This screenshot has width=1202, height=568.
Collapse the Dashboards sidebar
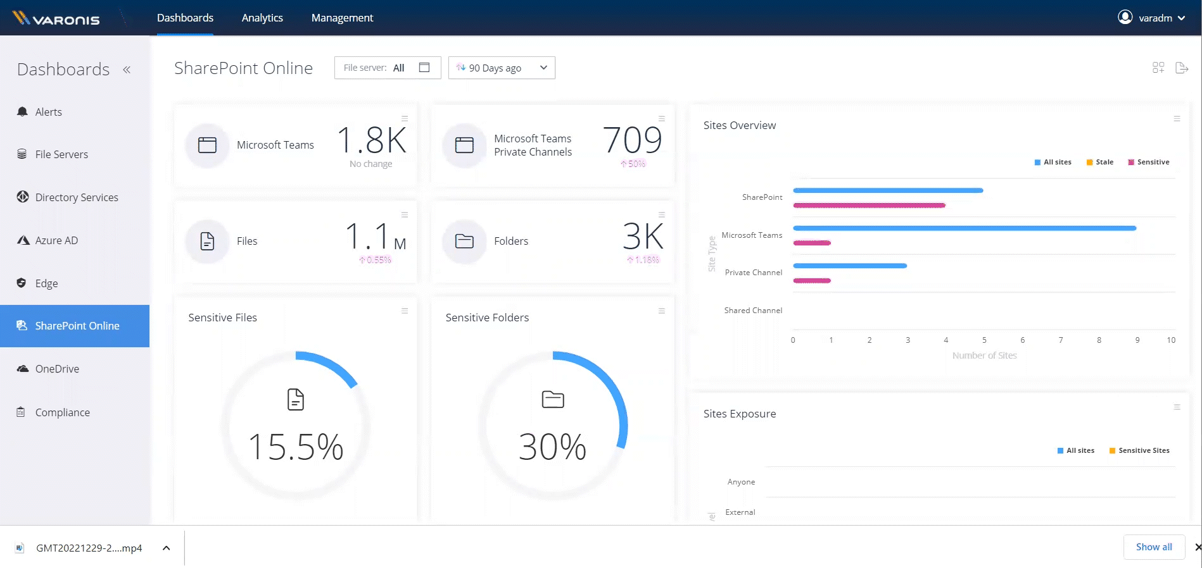[x=127, y=70]
